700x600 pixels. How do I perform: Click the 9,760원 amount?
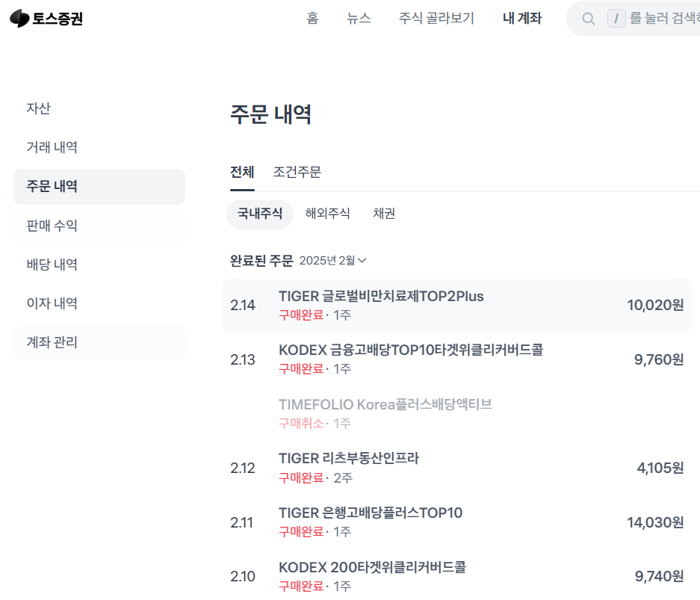(659, 360)
